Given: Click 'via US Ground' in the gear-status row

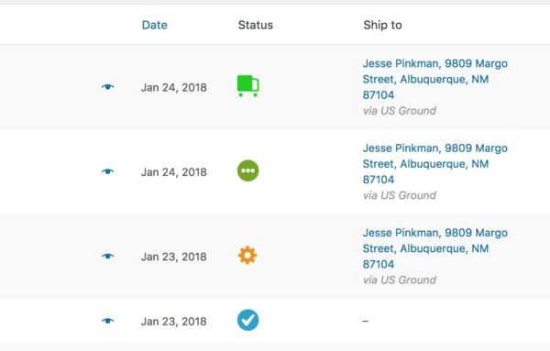Looking at the screenshot, I should tap(400, 280).
